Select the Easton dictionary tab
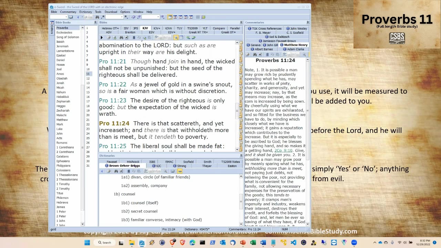Viewport: 441px width, 248px height. click(232, 166)
